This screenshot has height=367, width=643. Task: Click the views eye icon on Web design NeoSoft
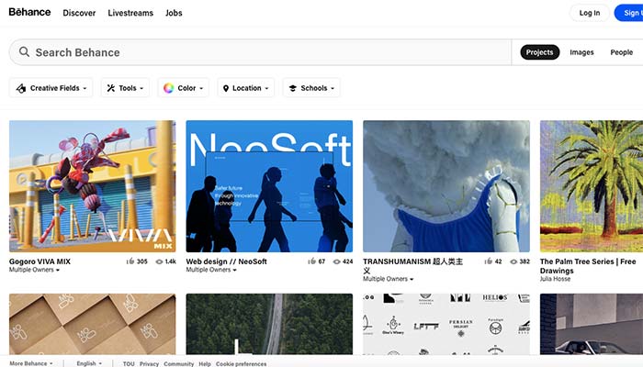[x=337, y=261]
